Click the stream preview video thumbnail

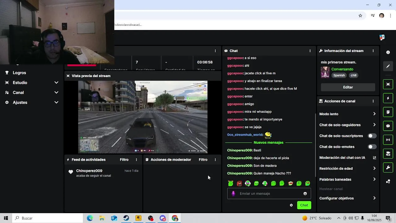point(143,117)
